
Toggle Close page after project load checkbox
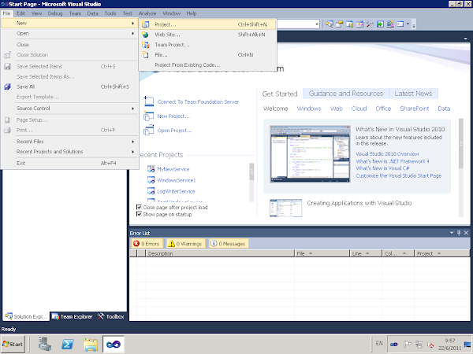139,207
